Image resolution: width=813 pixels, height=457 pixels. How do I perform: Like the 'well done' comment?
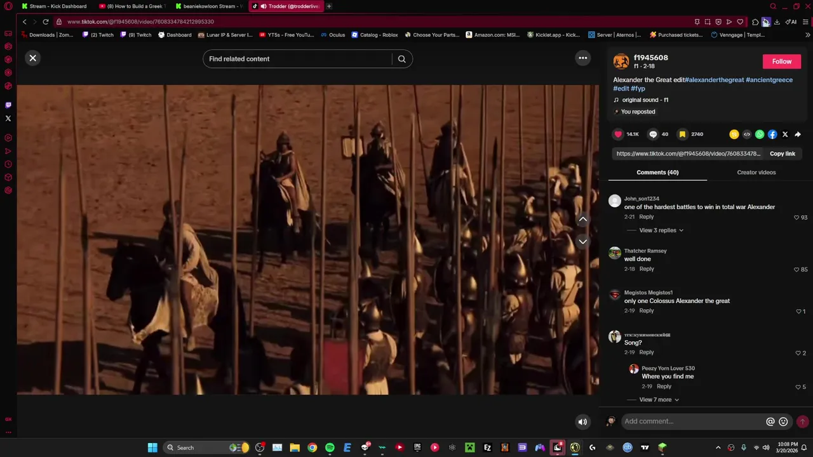coord(796,270)
